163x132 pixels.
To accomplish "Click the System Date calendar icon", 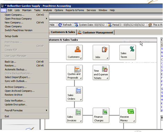I will point(76,25).
